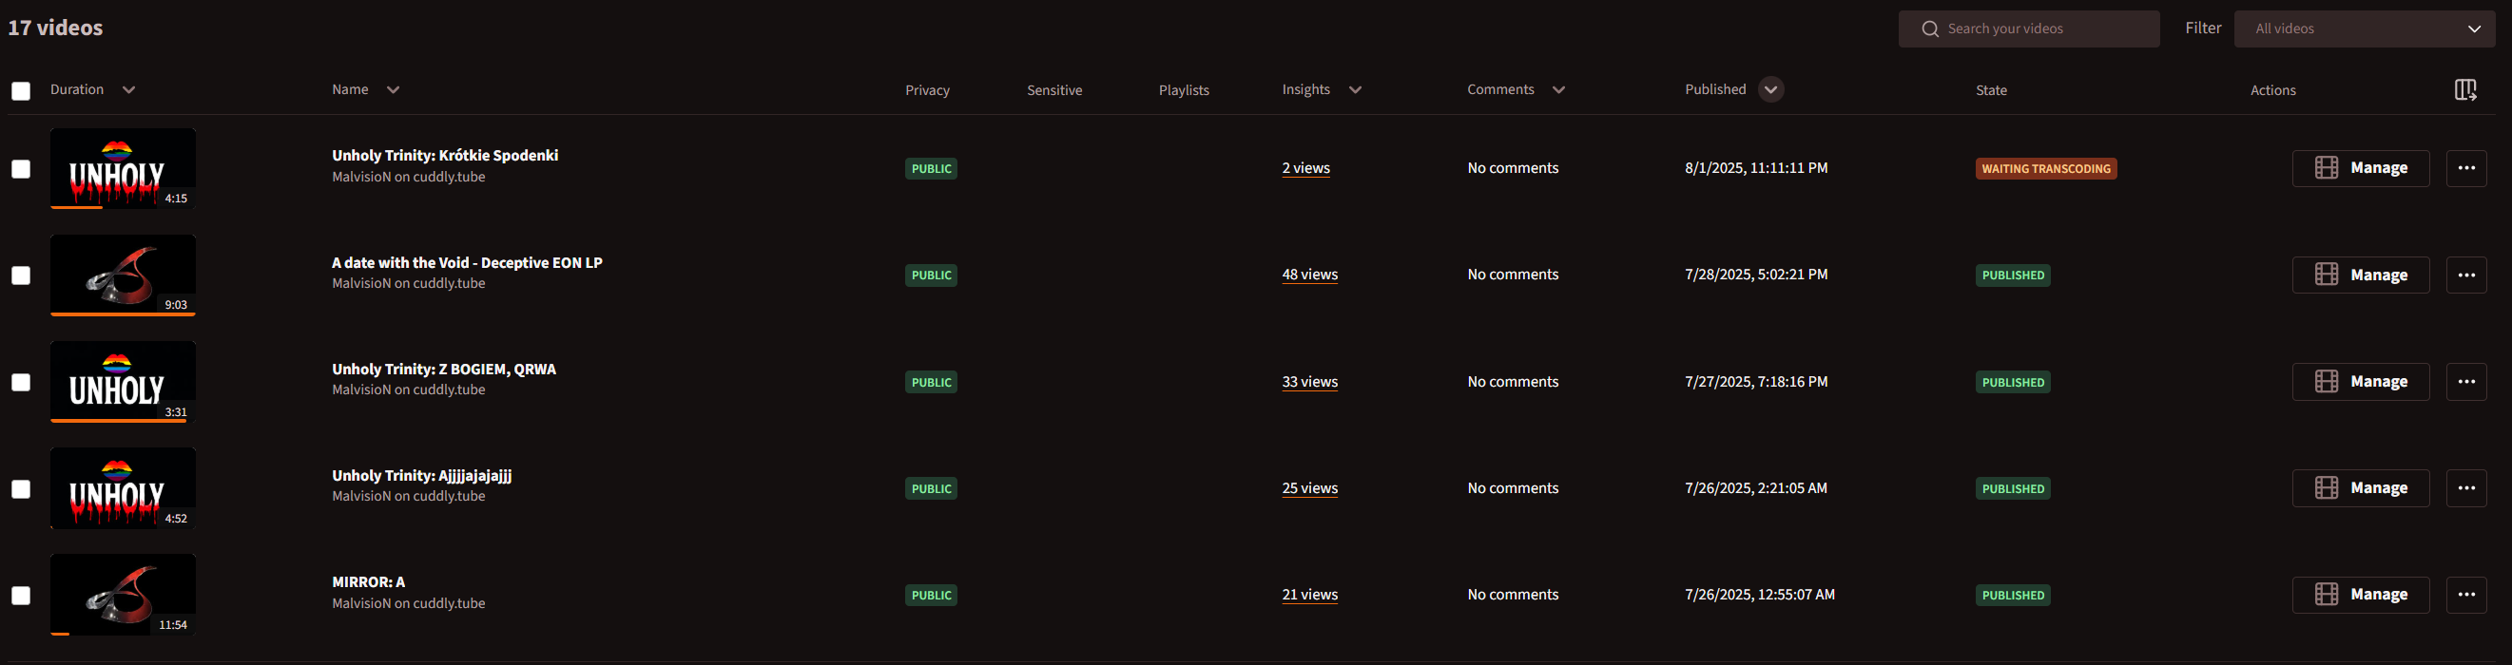This screenshot has height=665, width=2512.
Task: Sort by the Comments column header
Action: tap(1499, 89)
